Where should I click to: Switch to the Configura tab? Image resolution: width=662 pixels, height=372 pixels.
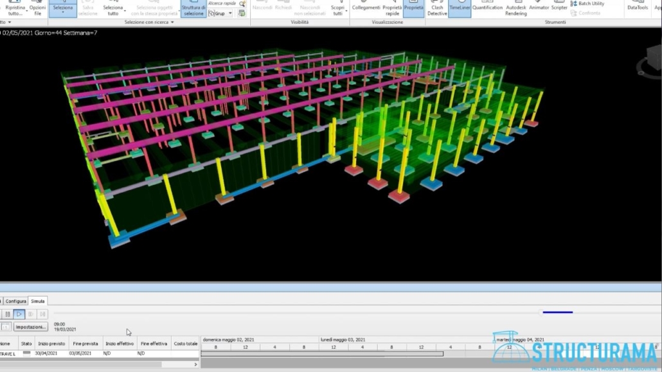pyautogui.click(x=15, y=301)
